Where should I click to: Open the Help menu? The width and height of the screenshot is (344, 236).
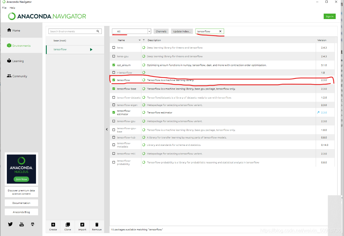(x=12, y=8)
